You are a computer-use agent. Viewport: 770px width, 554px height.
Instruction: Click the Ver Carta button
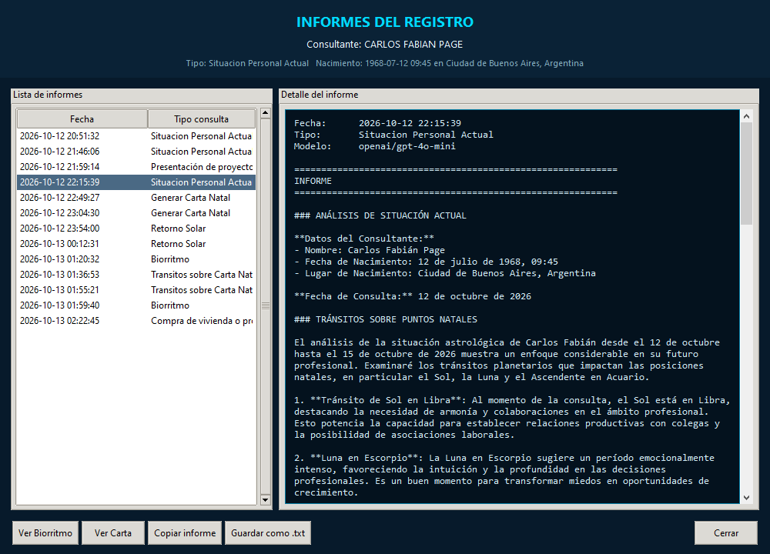tap(113, 533)
